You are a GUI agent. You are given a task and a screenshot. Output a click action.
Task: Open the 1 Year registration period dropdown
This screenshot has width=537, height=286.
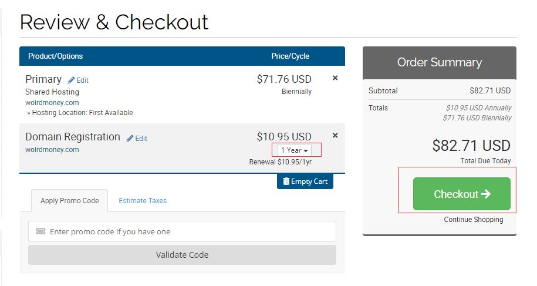[294, 150]
